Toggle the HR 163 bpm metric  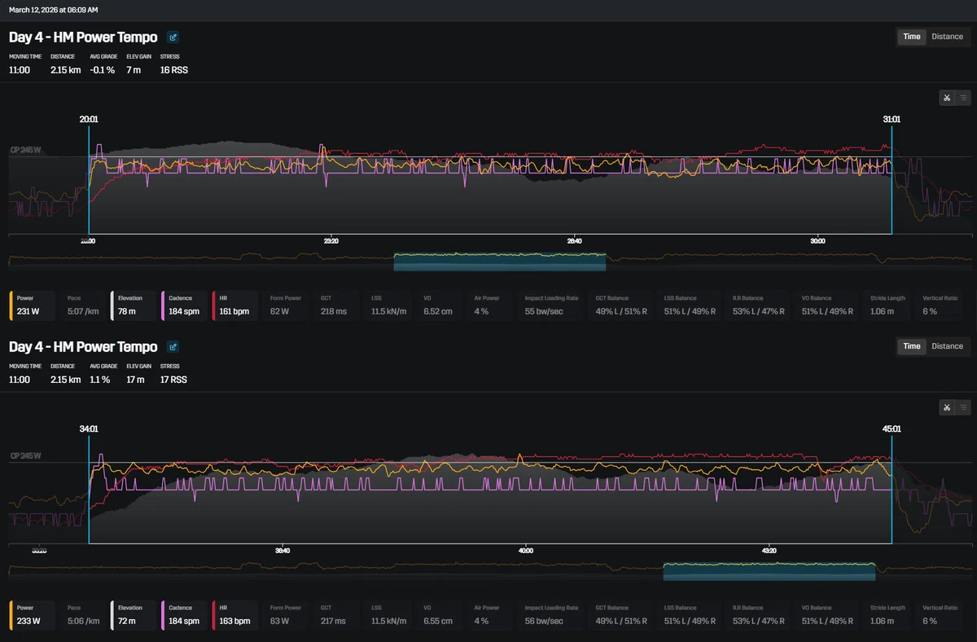[x=234, y=615]
